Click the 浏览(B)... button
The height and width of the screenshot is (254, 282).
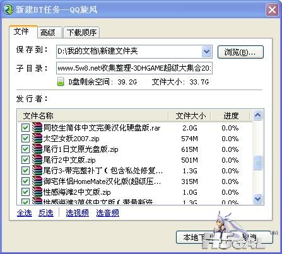pyautogui.click(x=240, y=52)
